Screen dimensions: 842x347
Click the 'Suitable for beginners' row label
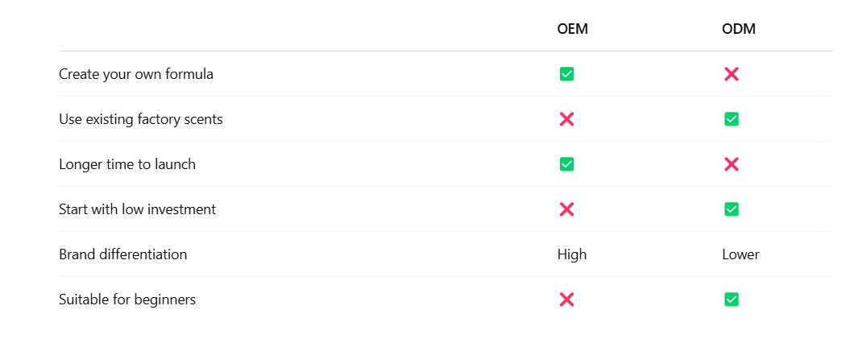(x=127, y=299)
